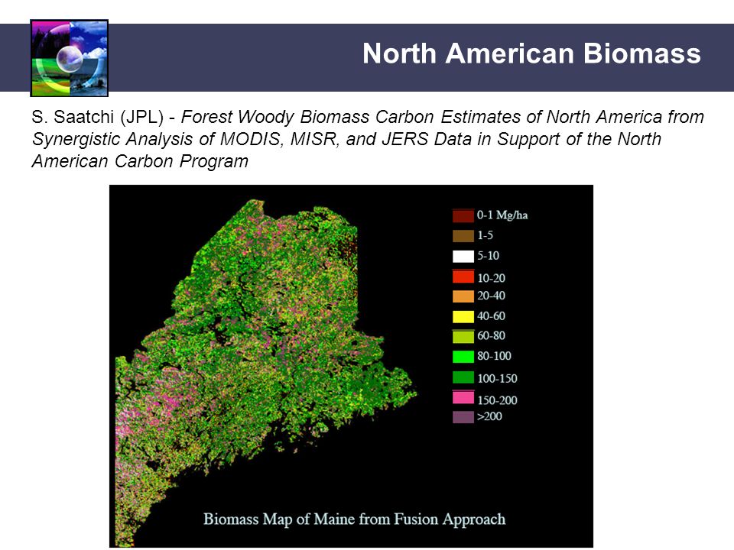
Task: Click the 'American Carbon Program' line
Action: click(140, 161)
